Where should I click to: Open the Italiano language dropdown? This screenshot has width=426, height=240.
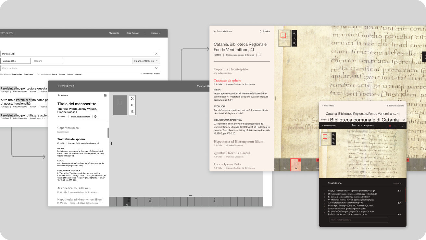[156, 33]
